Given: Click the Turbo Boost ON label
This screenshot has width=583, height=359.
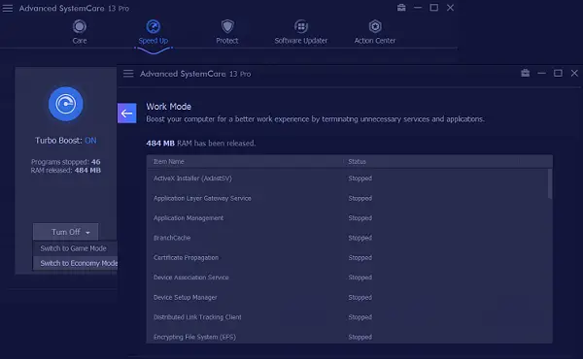Looking at the screenshot, I should (66, 141).
